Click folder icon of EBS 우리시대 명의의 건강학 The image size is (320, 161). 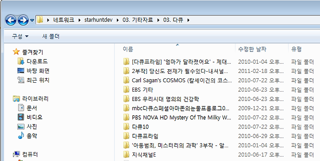point(126,99)
